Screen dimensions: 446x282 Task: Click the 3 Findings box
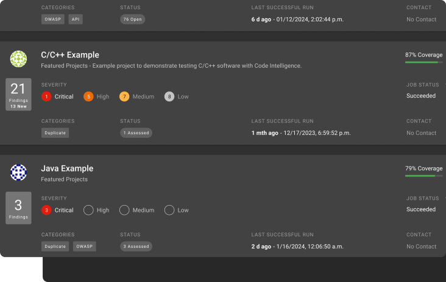pyautogui.click(x=18, y=208)
